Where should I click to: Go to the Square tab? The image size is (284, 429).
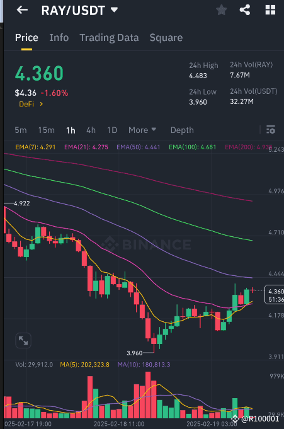[166, 38]
